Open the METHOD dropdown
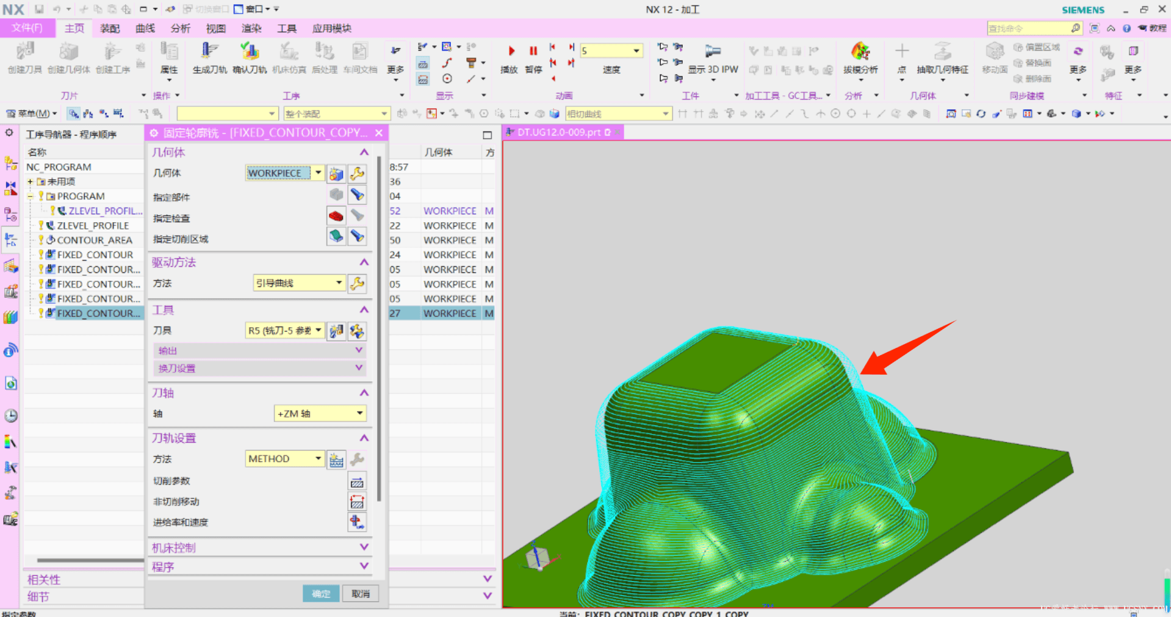 pyautogui.click(x=318, y=459)
